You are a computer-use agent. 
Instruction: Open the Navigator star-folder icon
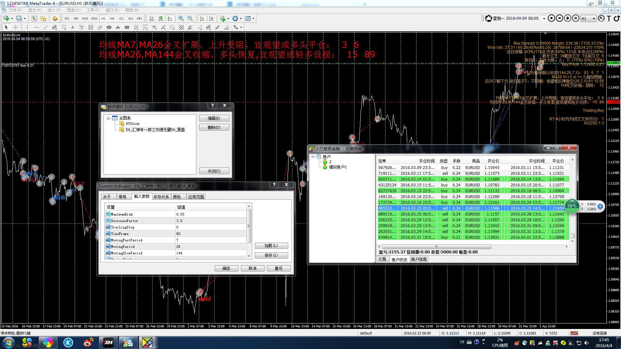click(43, 18)
